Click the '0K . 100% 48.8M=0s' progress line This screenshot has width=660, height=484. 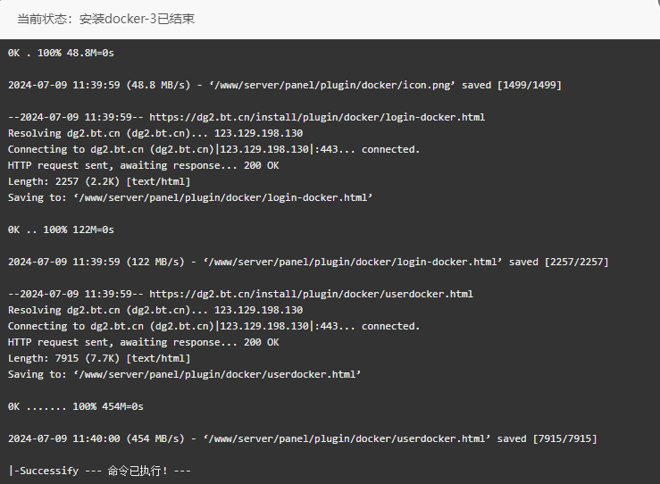click(61, 53)
